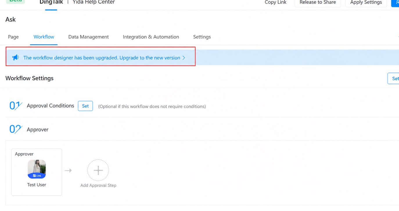Click the megaphone announcement icon
The image size is (399, 211).
coord(15,57)
